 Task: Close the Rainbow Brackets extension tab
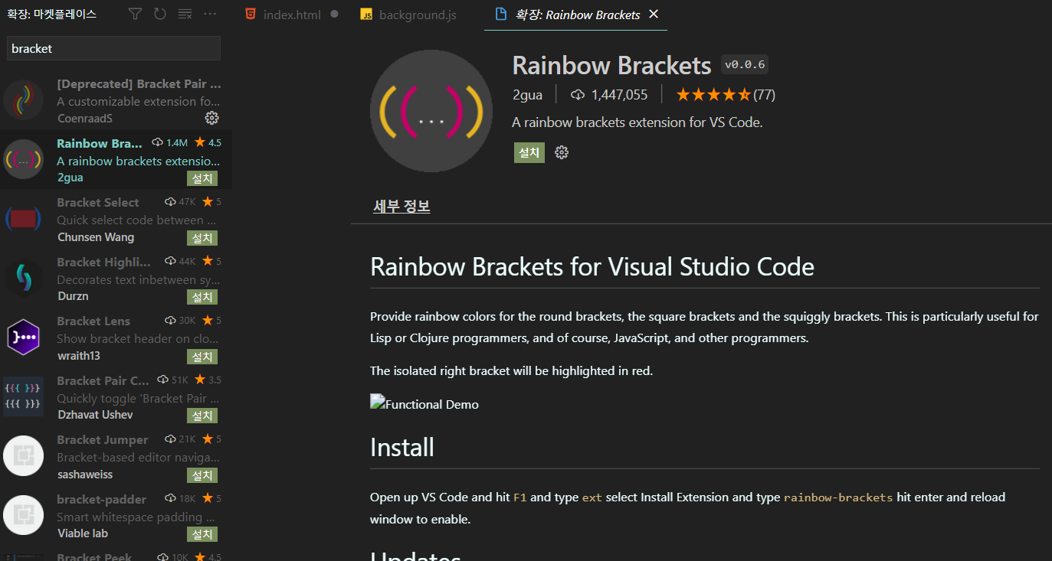coord(654,15)
